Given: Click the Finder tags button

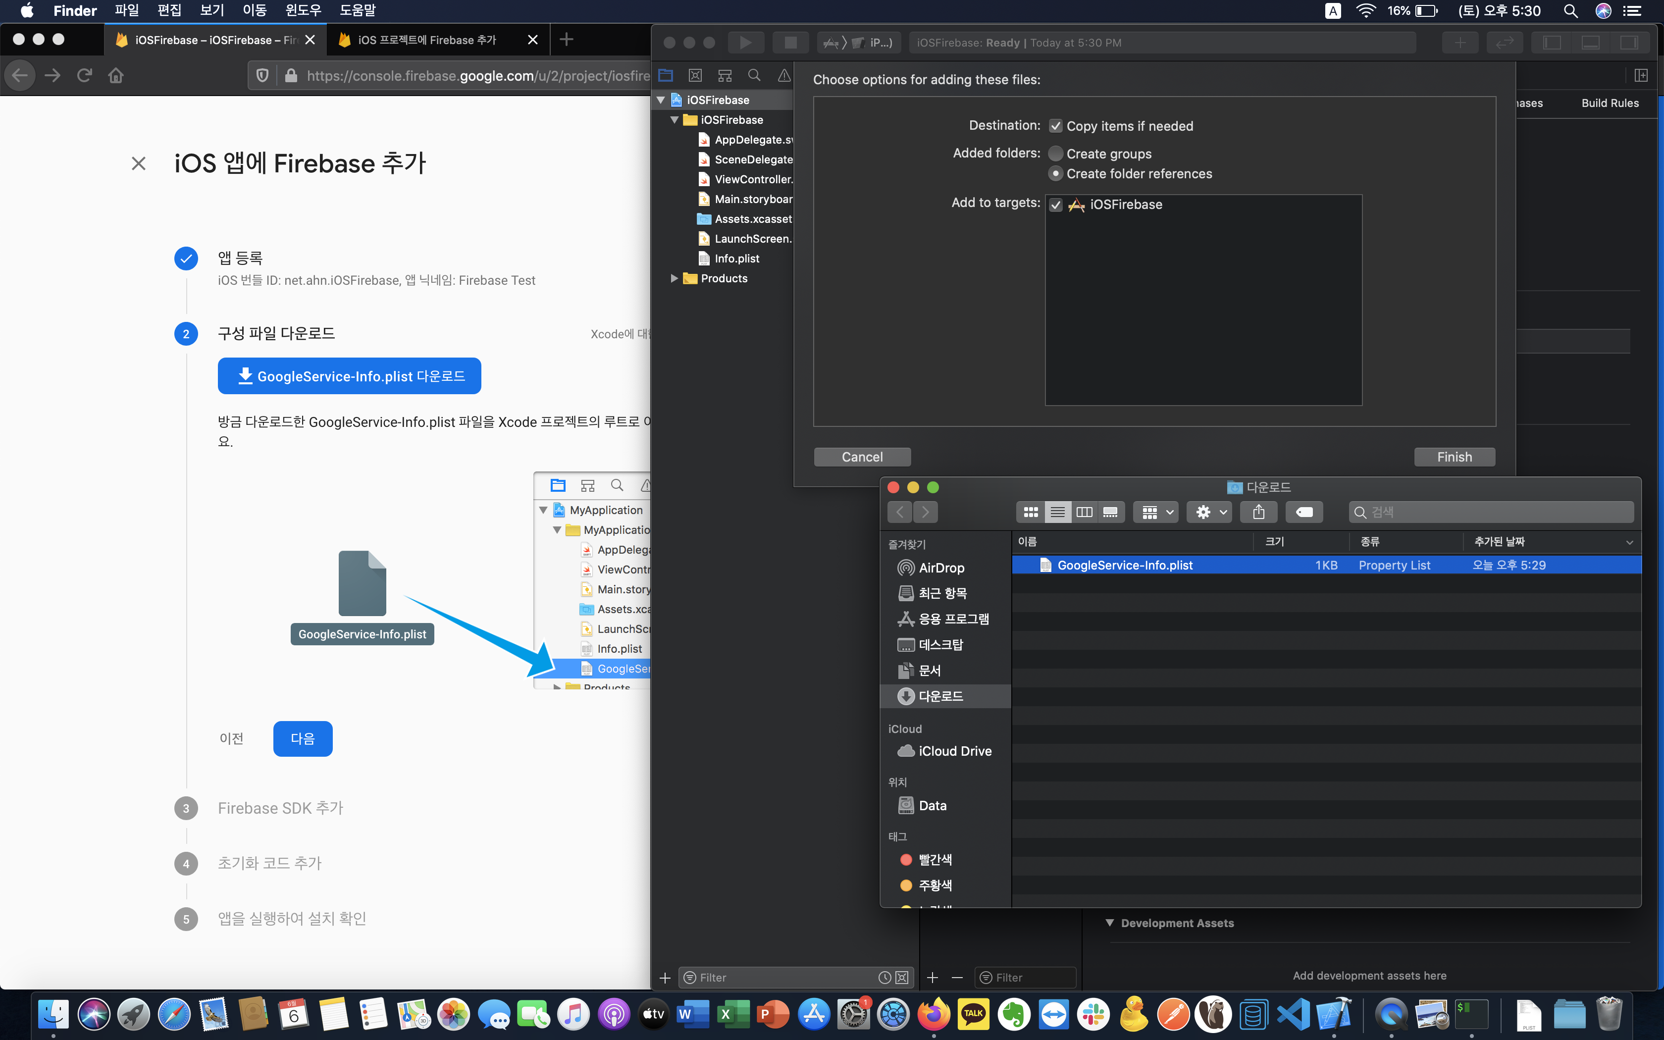Looking at the screenshot, I should (1303, 512).
